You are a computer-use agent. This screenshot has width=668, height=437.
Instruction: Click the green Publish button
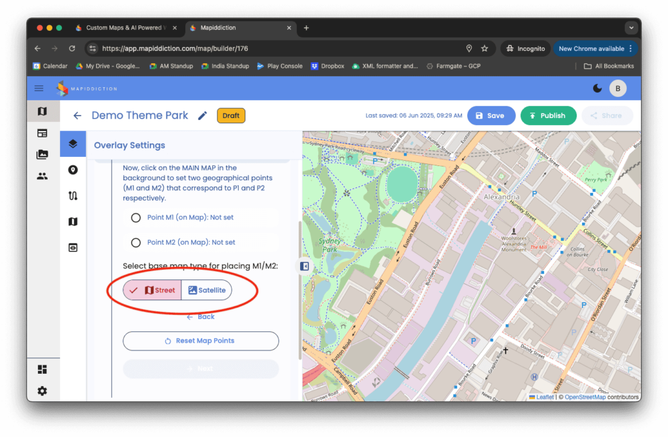pos(548,116)
